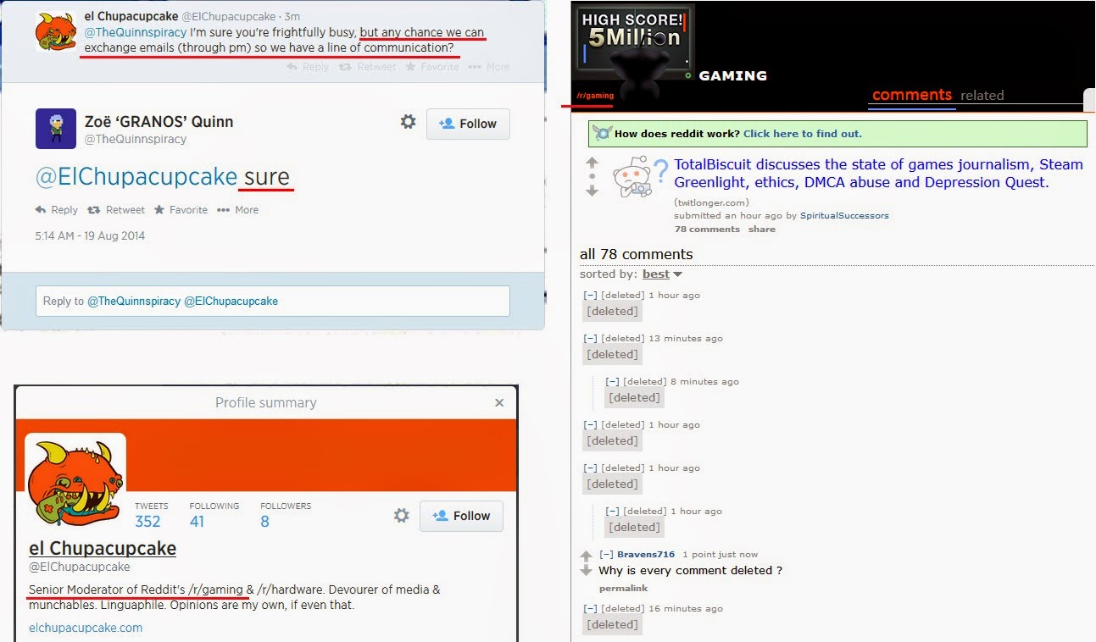Open gear menu in Profile summary popup

(402, 515)
